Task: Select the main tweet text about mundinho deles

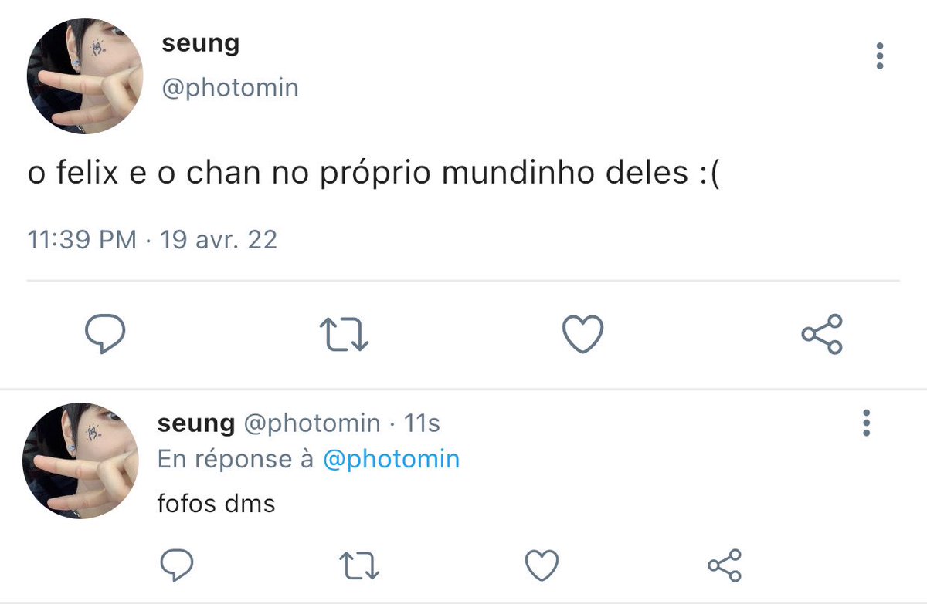Action: [373, 174]
